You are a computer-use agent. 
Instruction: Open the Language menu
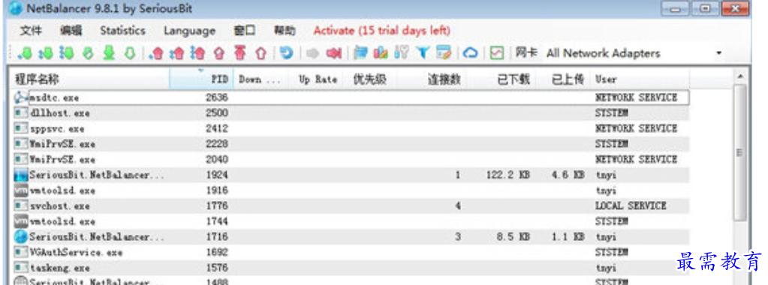pyautogui.click(x=189, y=30)
